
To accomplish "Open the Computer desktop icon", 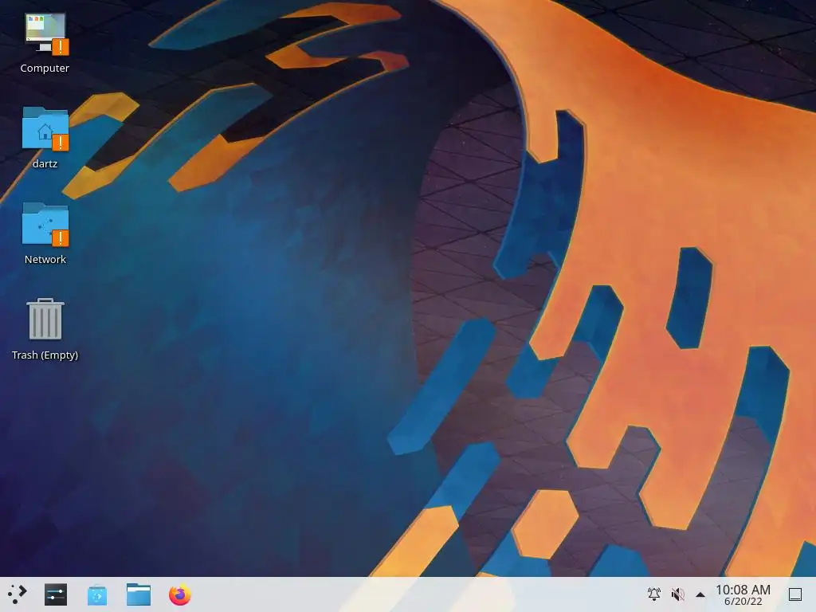I will 45,33.
